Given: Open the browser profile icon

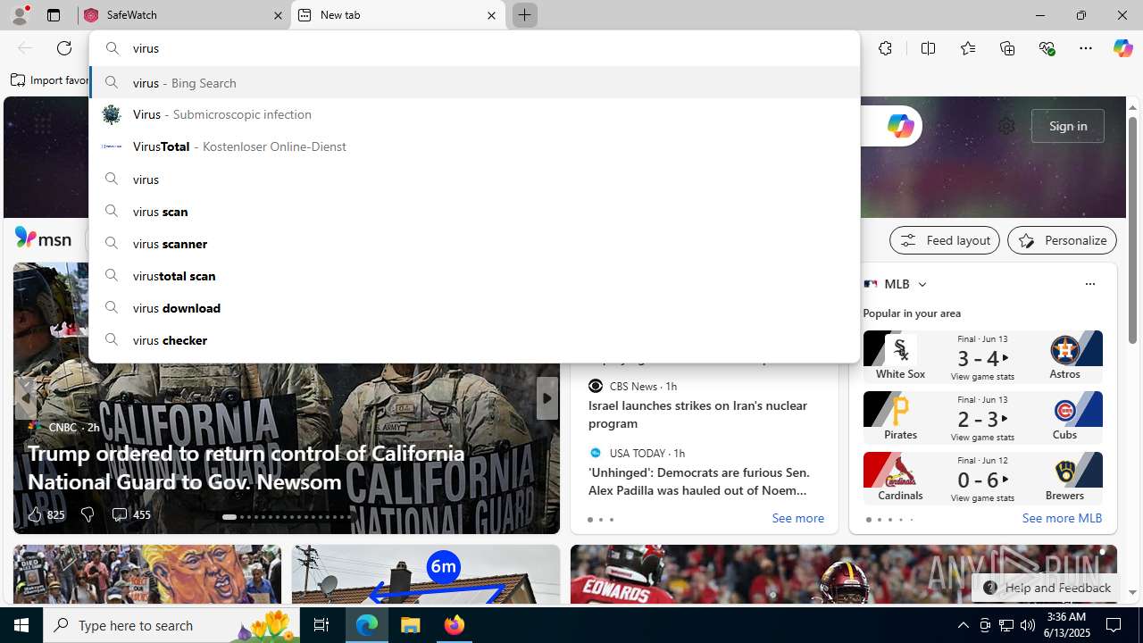Looking at the screenshot, I should point(20,15).
